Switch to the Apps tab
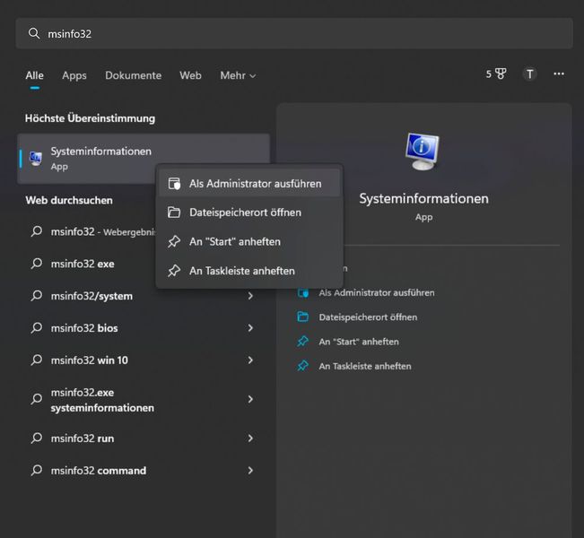This screenshot has height=538, width=584. 74,75
